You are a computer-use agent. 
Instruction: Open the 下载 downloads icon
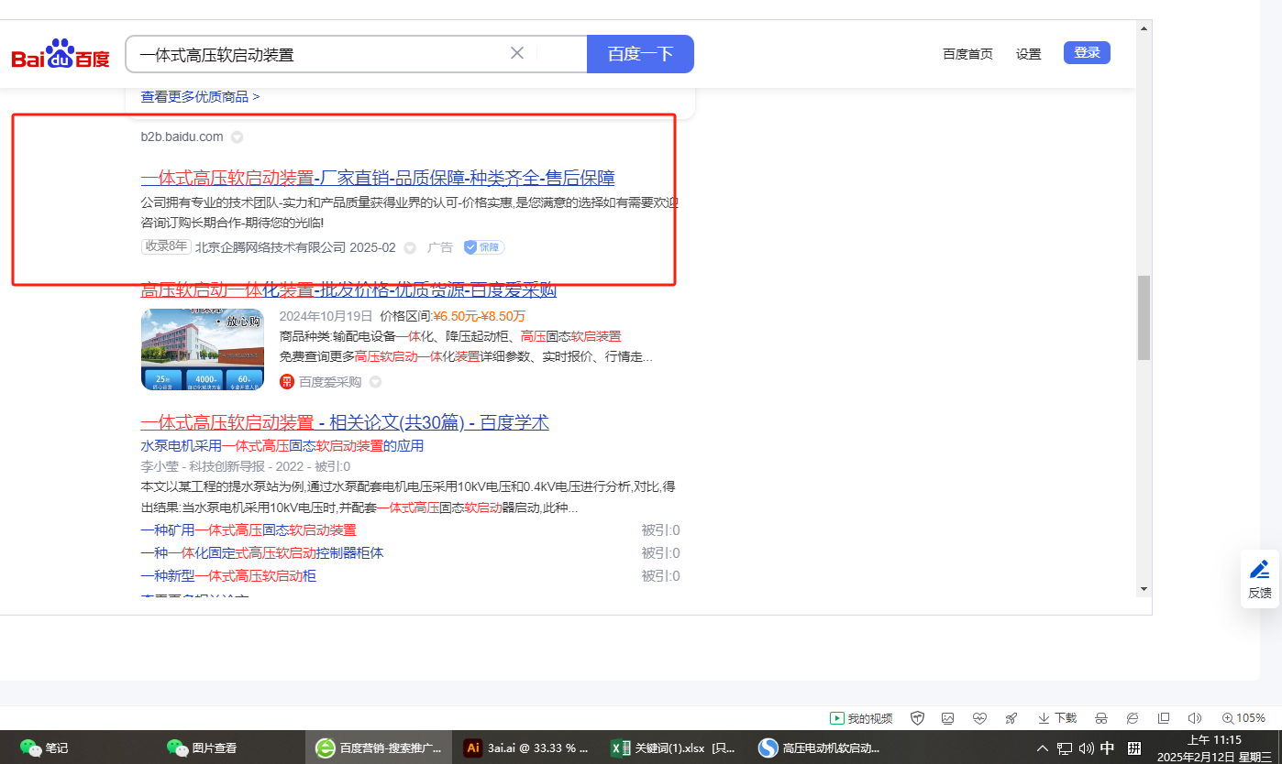click(1056, 718)
